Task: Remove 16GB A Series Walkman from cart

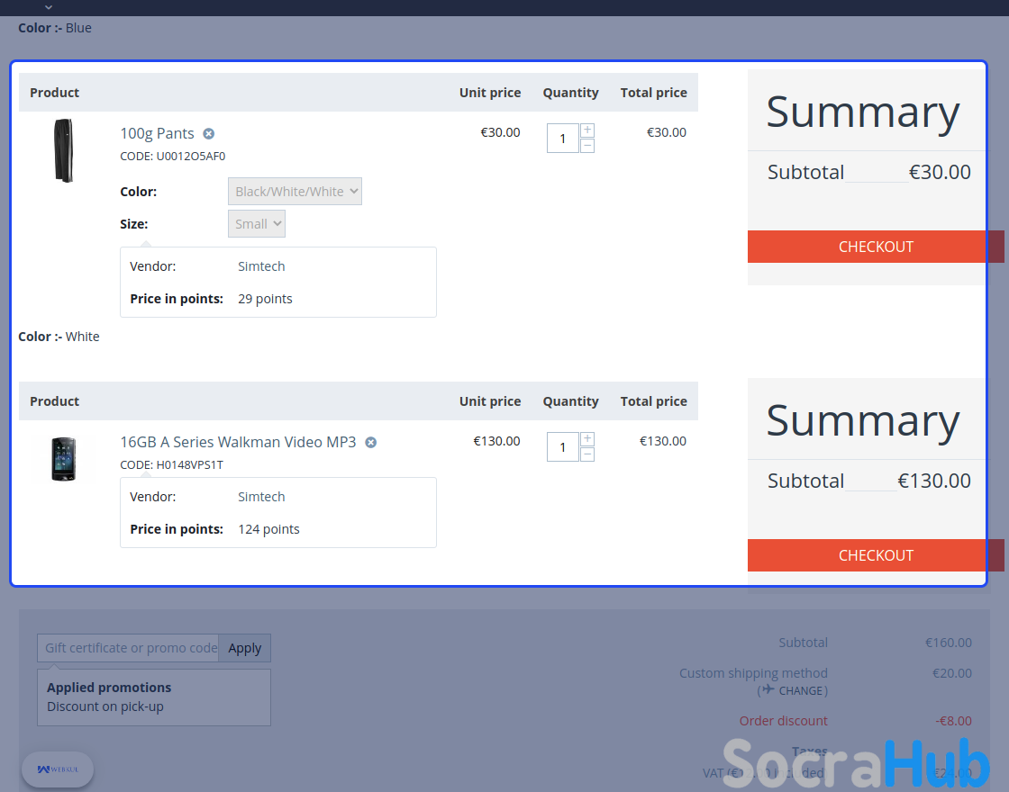Action: point(370,442)
